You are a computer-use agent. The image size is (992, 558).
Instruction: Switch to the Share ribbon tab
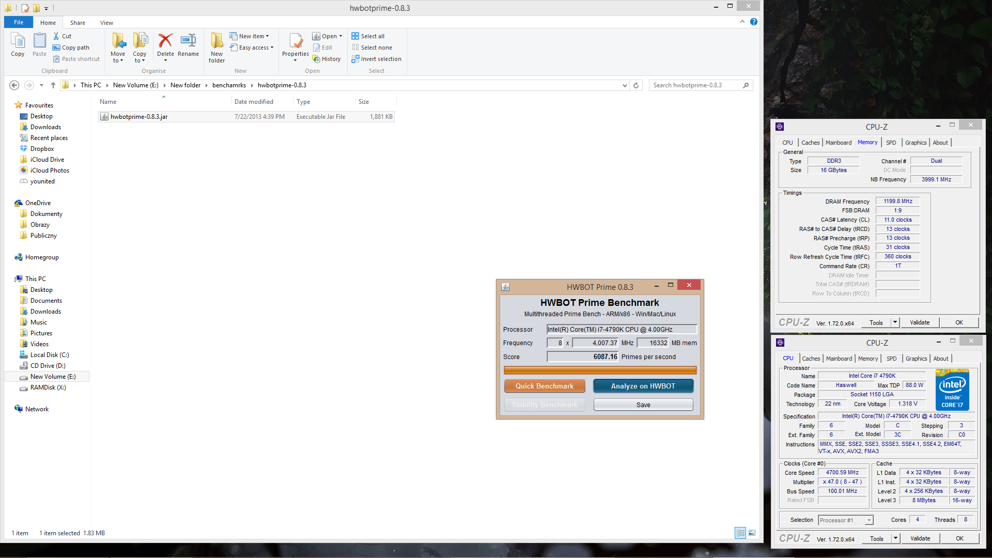[78, 23]
